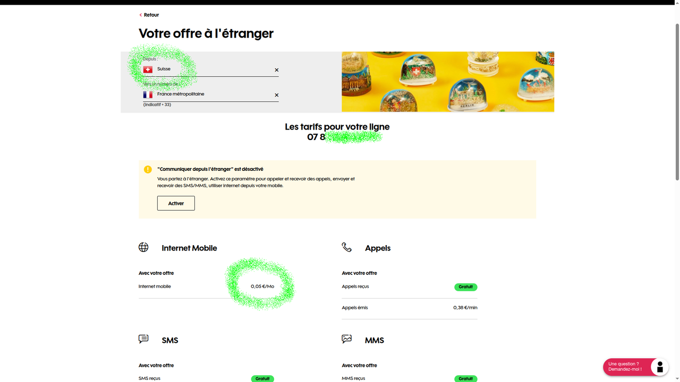This screenshot has height=382, width=680.
Task: Click the MMS picture message icon
Action: pyautogui.click(x=346, y=339)
